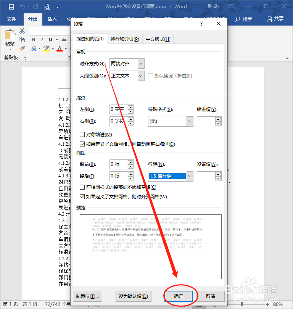Click the Share button in the ribbon
This screenshot has width=293, height=309.
click(x=275, y=19)
